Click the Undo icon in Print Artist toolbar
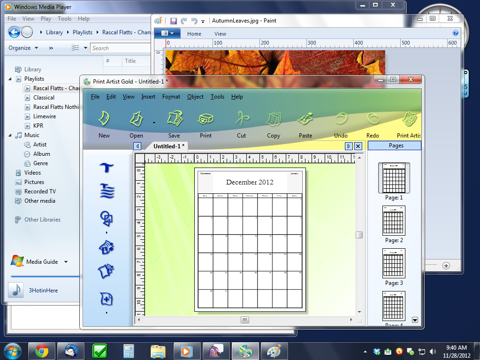The height and width of the screenshot is (360, 480). point(341,118)
